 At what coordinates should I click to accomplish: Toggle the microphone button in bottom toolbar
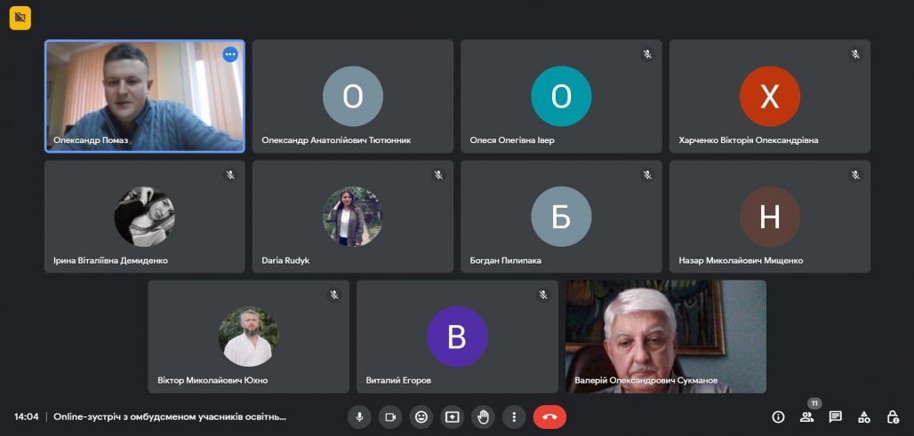pos(360,416)
